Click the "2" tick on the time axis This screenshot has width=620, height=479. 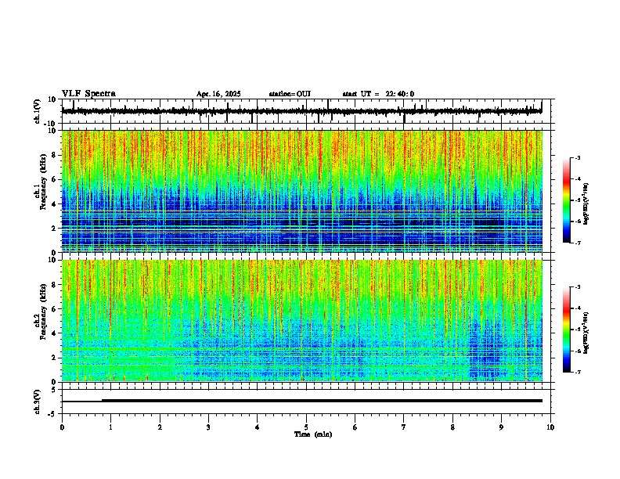click(x=160, y=427)
